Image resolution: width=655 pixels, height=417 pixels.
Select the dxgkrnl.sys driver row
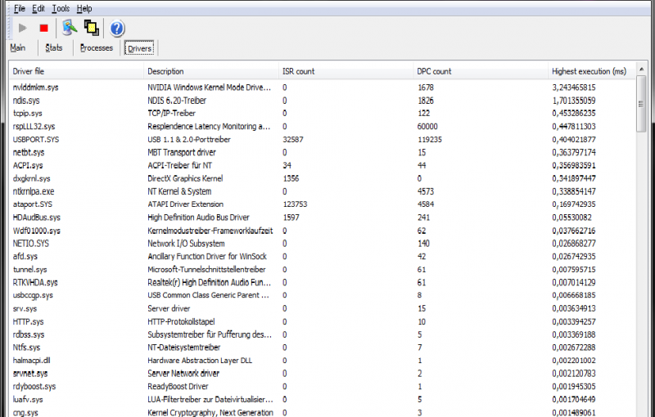[323, 178]
